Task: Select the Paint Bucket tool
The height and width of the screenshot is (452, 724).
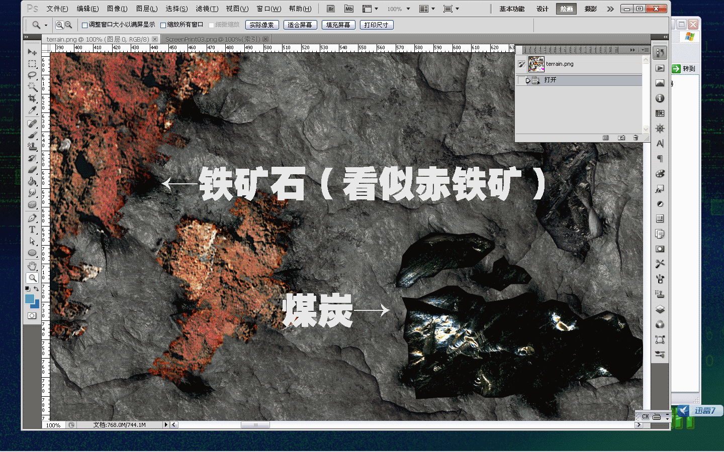Action: click(32, 181)
